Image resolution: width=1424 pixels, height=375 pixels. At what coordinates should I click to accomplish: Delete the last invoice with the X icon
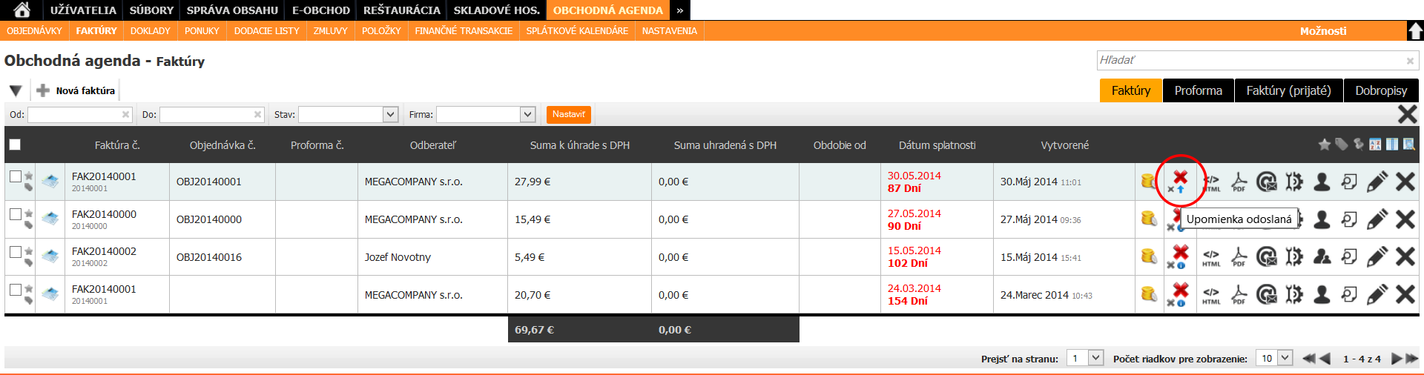point(1405,295)
